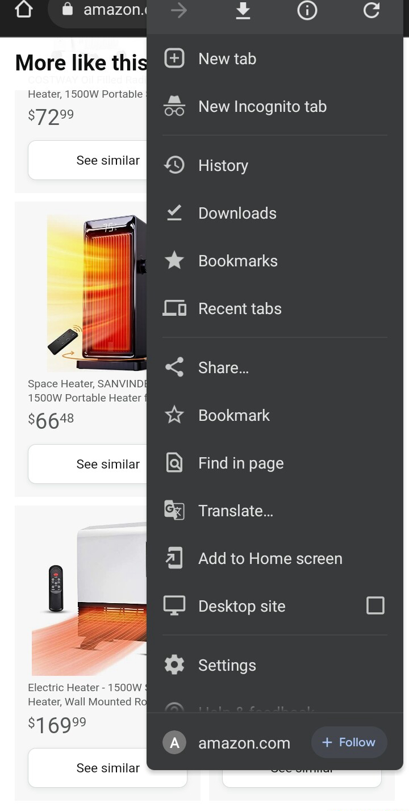Viewport: 409px width, 811px height.
Task: Reload the page with refresh icon
Action: point(372,10)
